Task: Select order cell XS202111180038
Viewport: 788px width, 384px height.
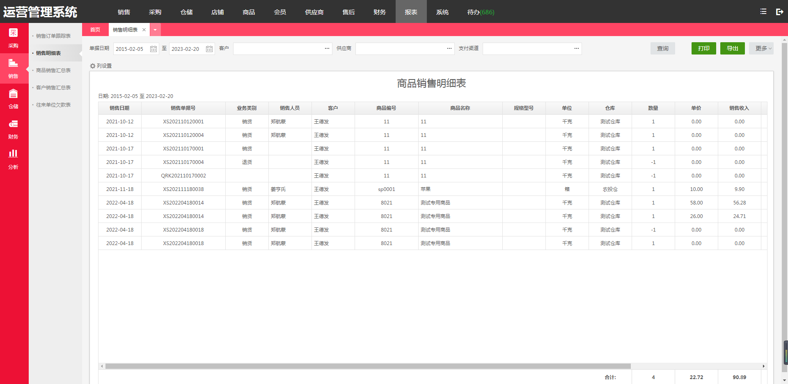Action: point(183,189)
